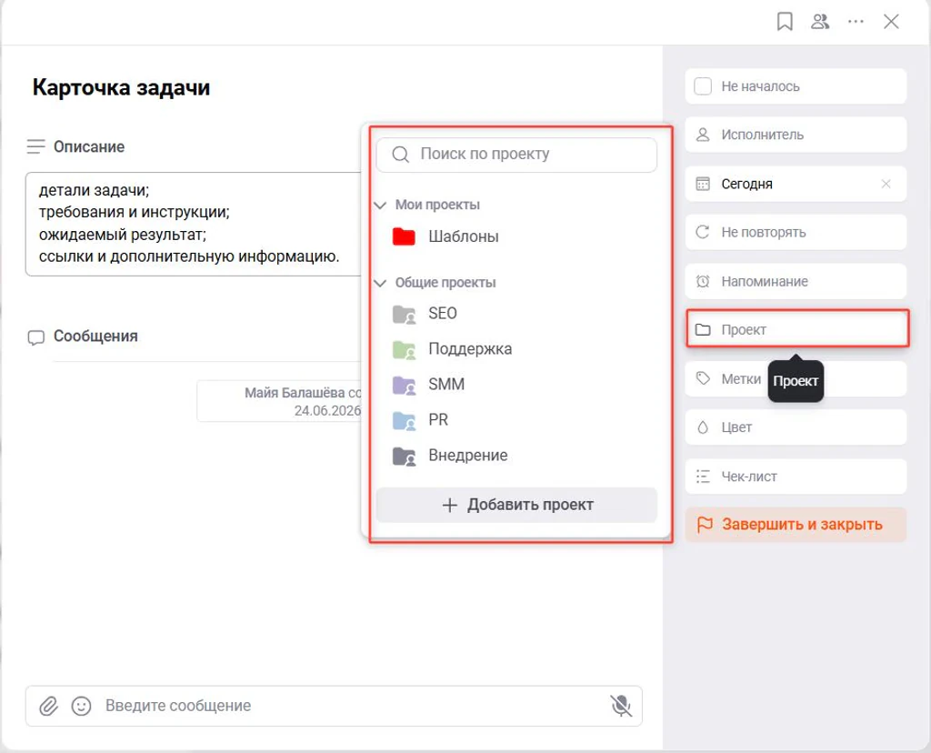Open the 'Напоминание' reminder setting

[x=796, y=281]
